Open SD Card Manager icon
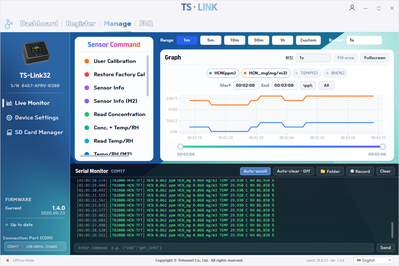The width and height of the screenshot is (399, 266). [9, 132]
